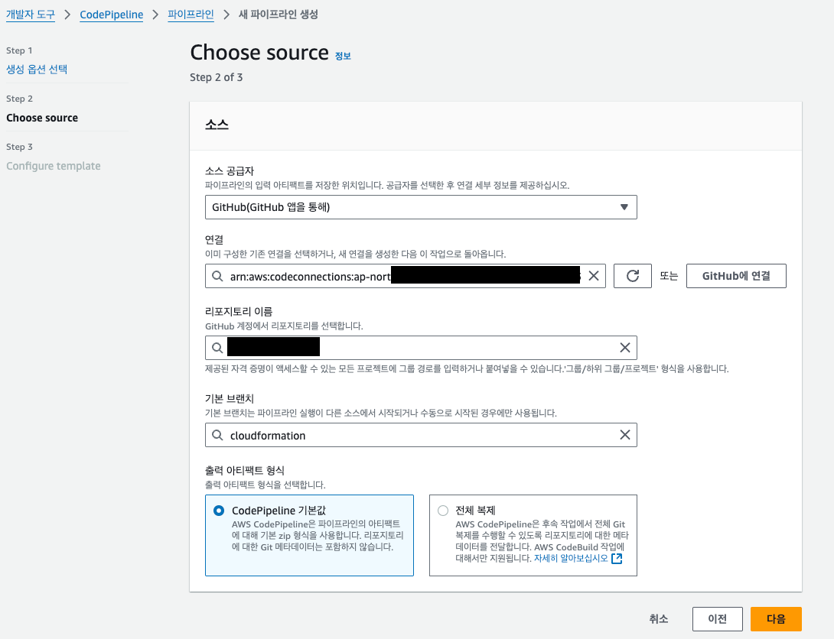Click the 취소 cancel button
The height and width of the screenshot is (639, 834).
[x=659, y=619]
